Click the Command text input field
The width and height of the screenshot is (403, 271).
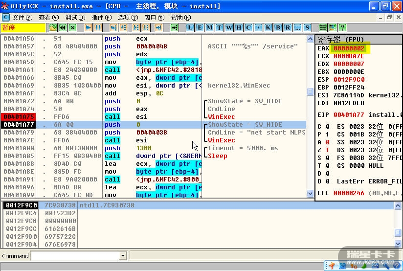(x=75, y=256)
